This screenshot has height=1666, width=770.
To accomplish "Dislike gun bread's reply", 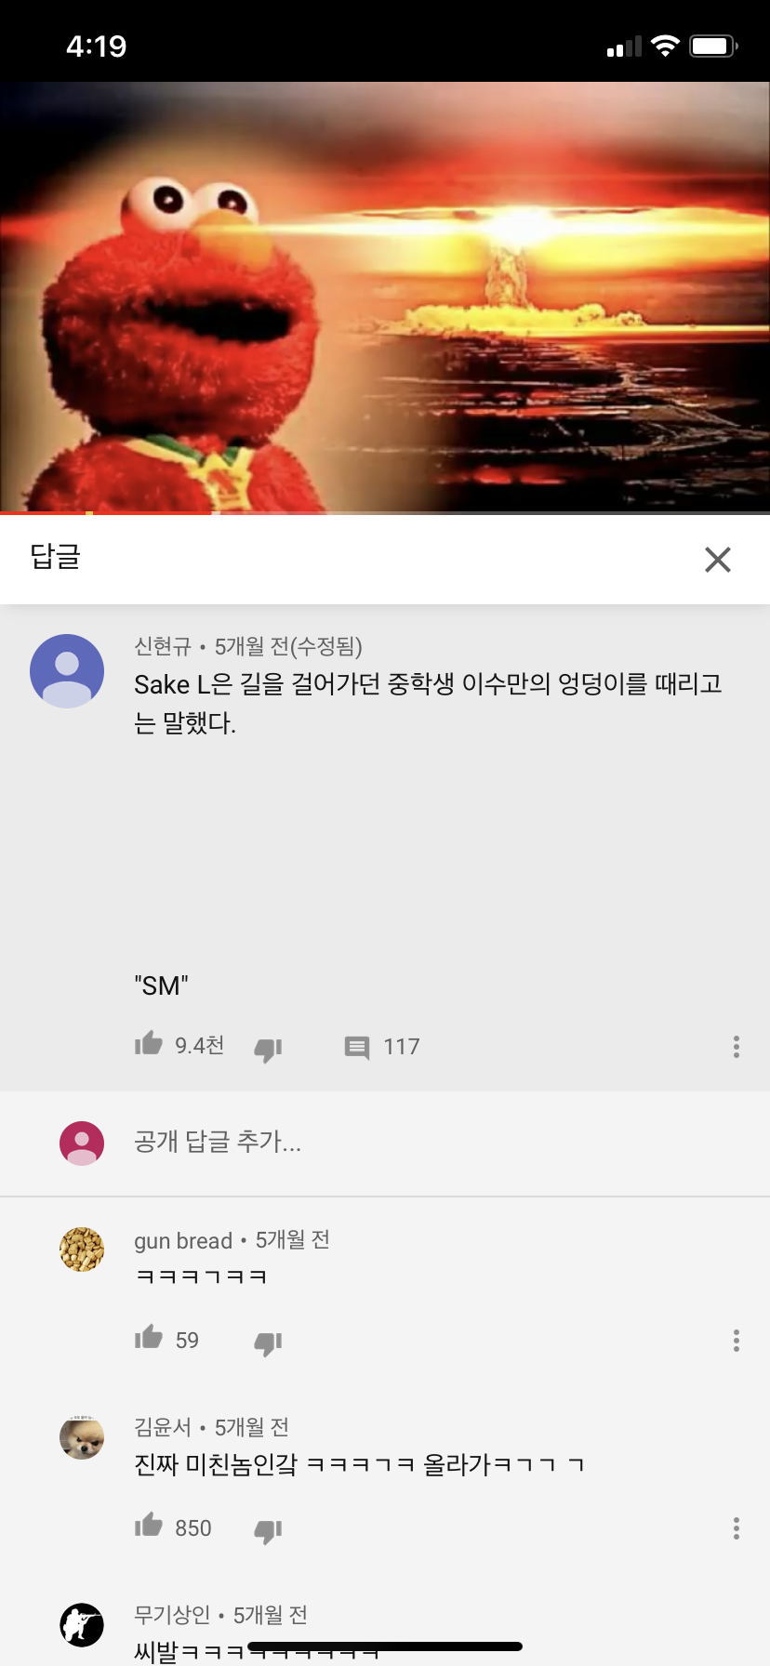I will coord(268,1343).
